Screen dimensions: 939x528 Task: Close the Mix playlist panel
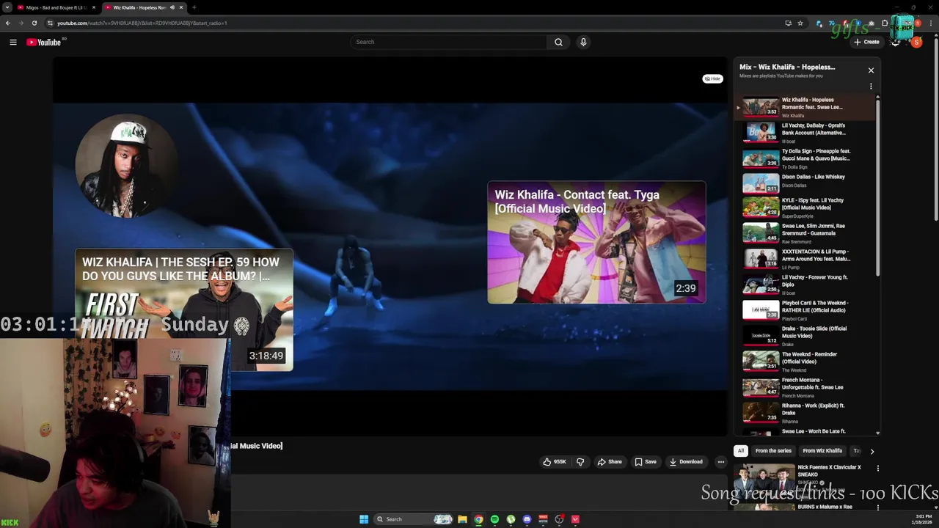pyautogui.click(x=871, y=70)
